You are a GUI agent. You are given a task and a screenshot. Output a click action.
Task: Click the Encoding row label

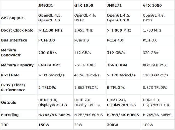pos(10,115)
